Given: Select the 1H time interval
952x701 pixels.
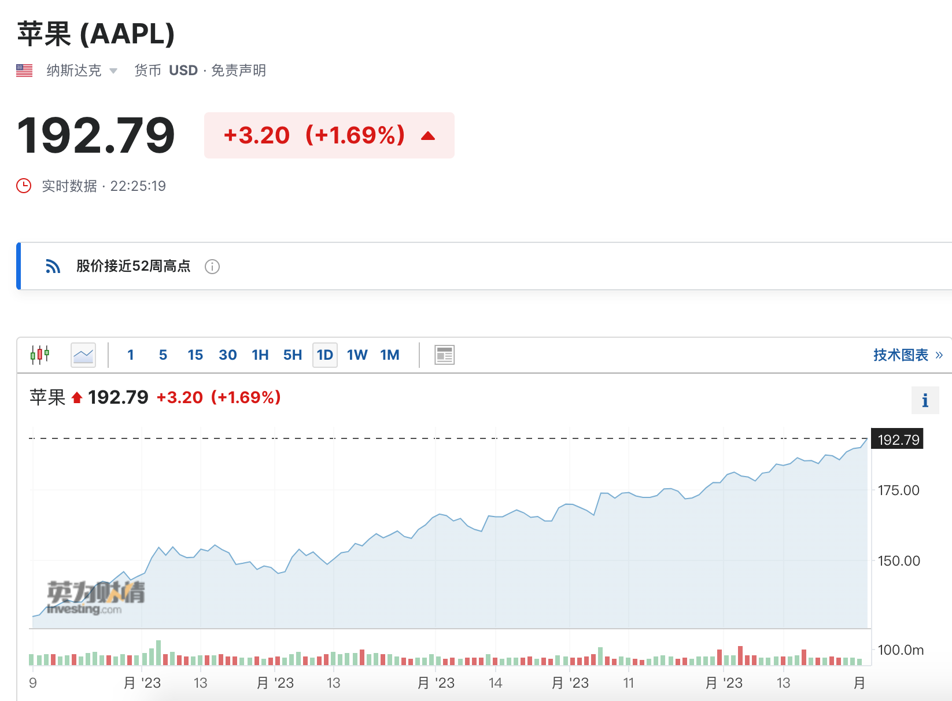Looking at the screenshot, I should pos(260,355).
